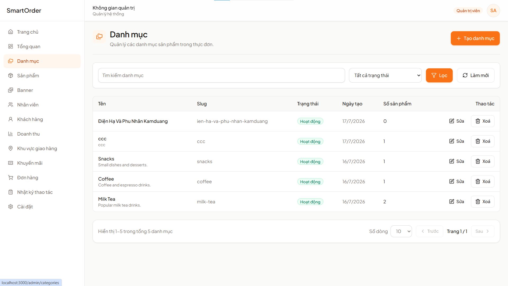This screenshot has height=286, width=508.
Task: Click the edit pencil icon for Coffee
Action: point(452,181)
